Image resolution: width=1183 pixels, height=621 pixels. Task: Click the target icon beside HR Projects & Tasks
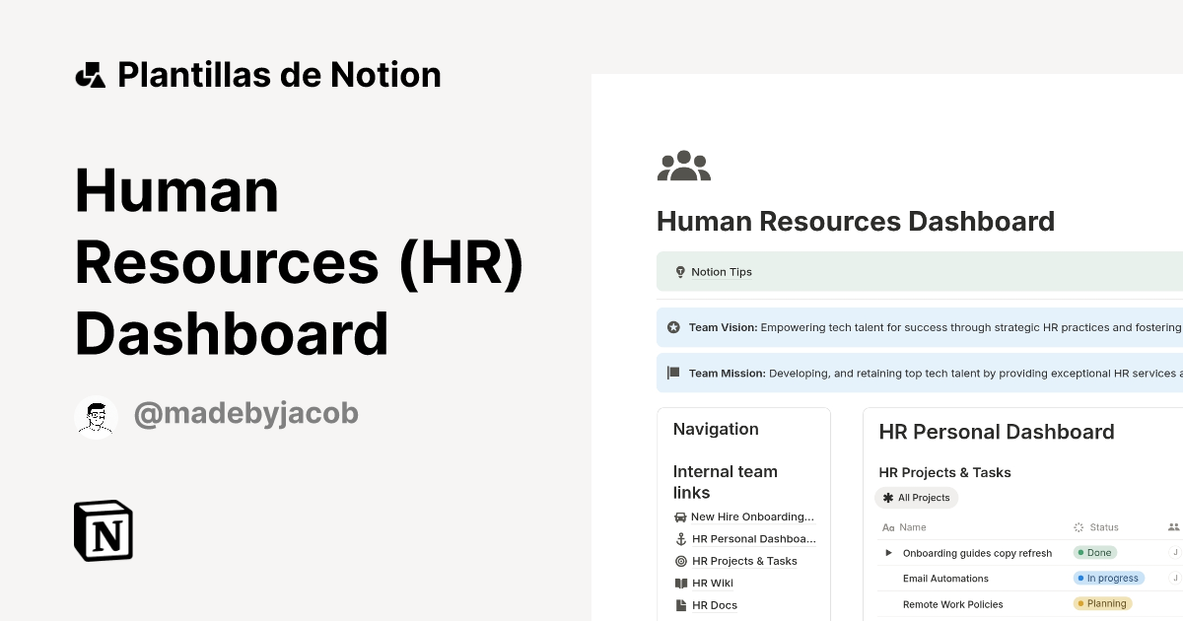click(x=680, y=560)
